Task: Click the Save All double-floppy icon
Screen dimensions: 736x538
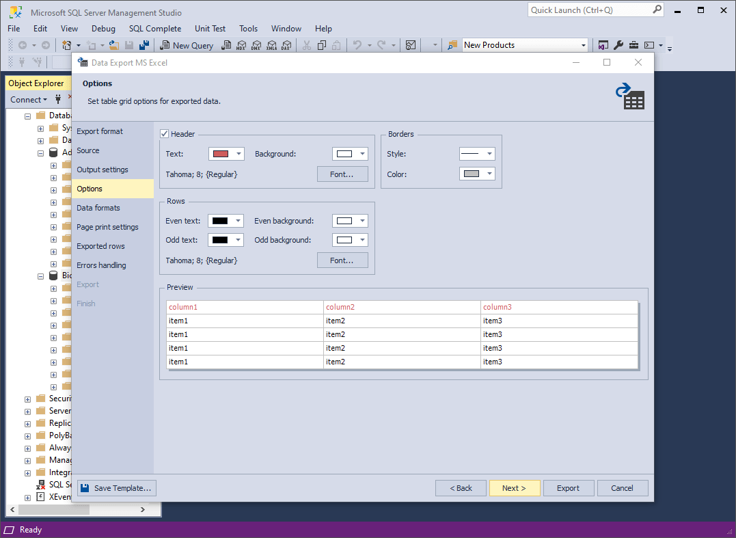Action: (x=144, y=45)
